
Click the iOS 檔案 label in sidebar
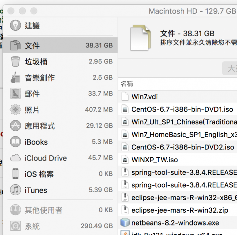click(39, 174)
